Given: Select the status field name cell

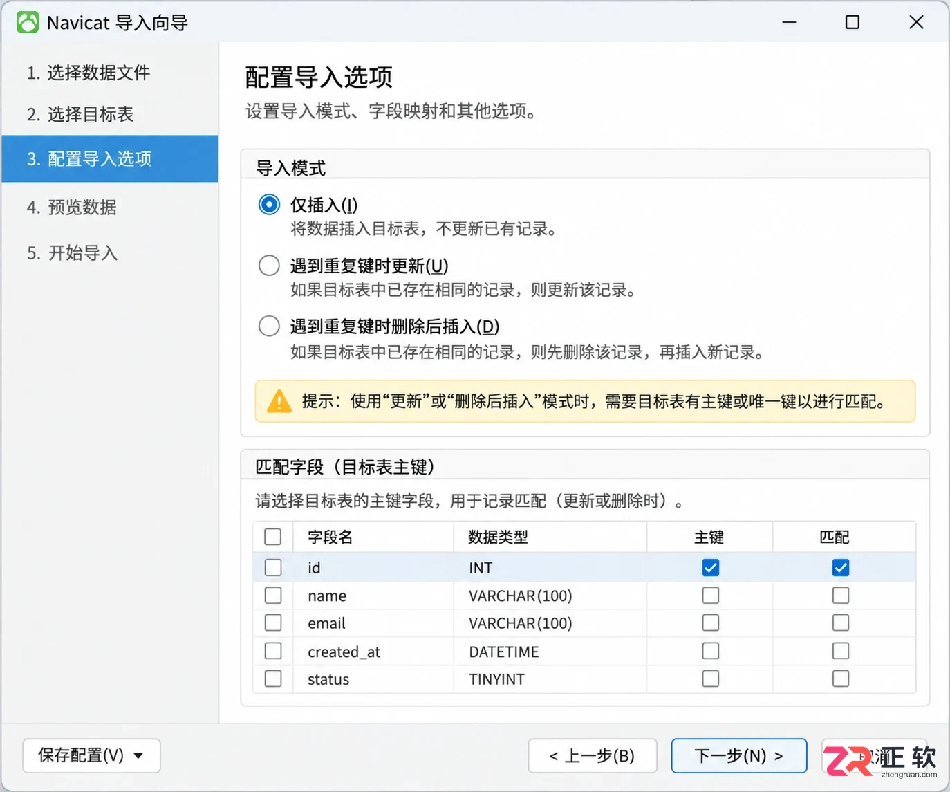Looking at the screenshot, I should (374, 679).
